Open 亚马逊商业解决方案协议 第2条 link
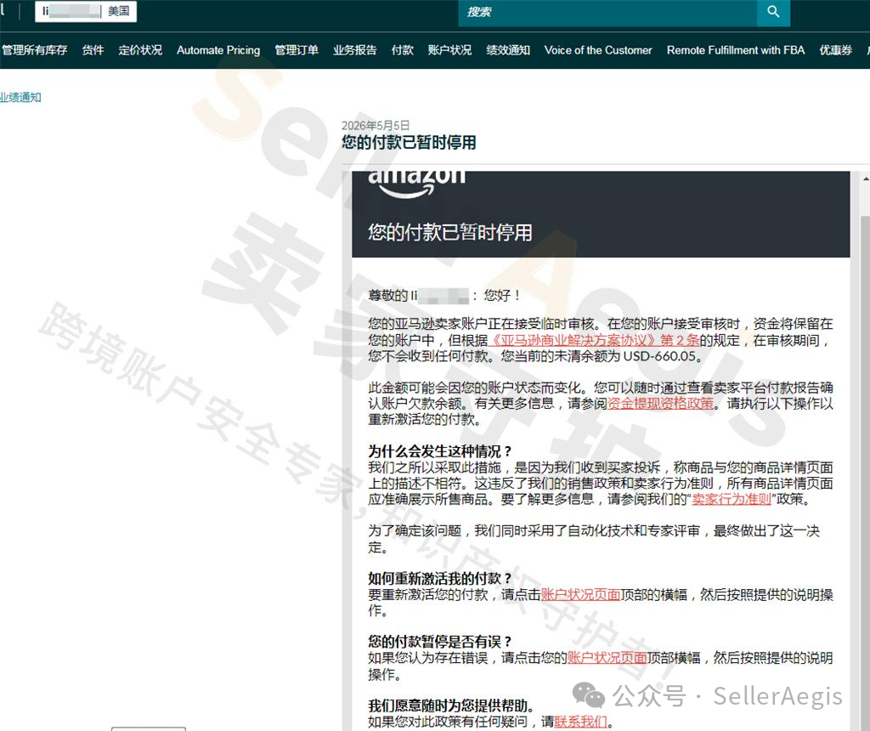The height and width of the screenshot is (731, 870). point(594,340)
